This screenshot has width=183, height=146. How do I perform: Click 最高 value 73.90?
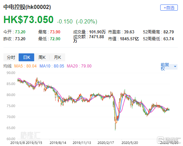55,32
